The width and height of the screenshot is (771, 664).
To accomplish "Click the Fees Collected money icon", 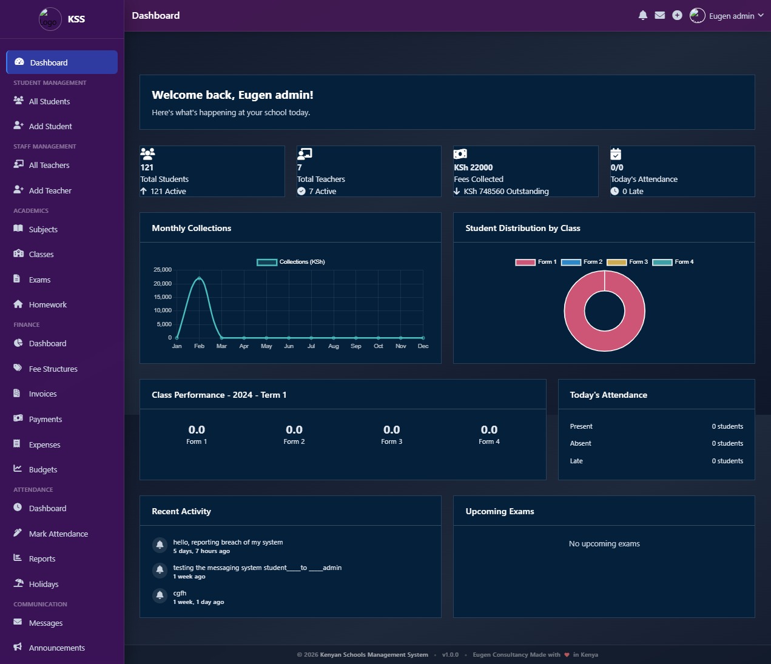I will pyautogui.click(x=460, y=153).
